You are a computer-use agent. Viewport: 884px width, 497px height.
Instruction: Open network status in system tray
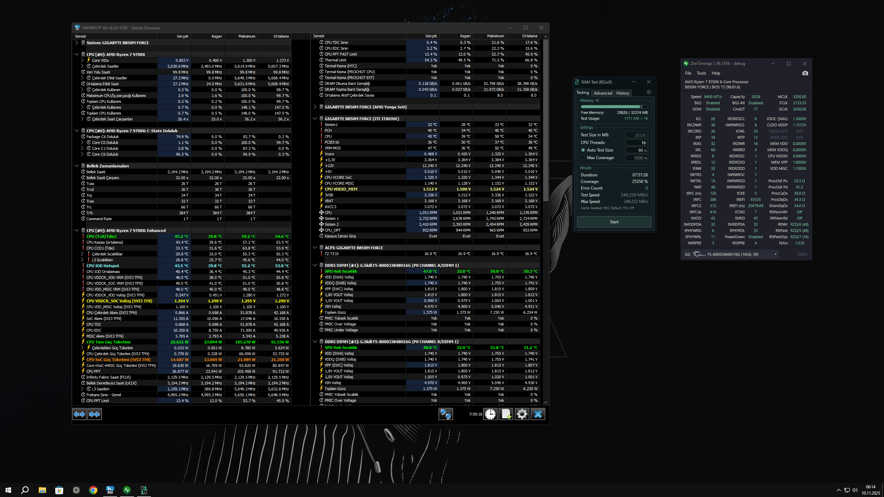click(847, 490)
